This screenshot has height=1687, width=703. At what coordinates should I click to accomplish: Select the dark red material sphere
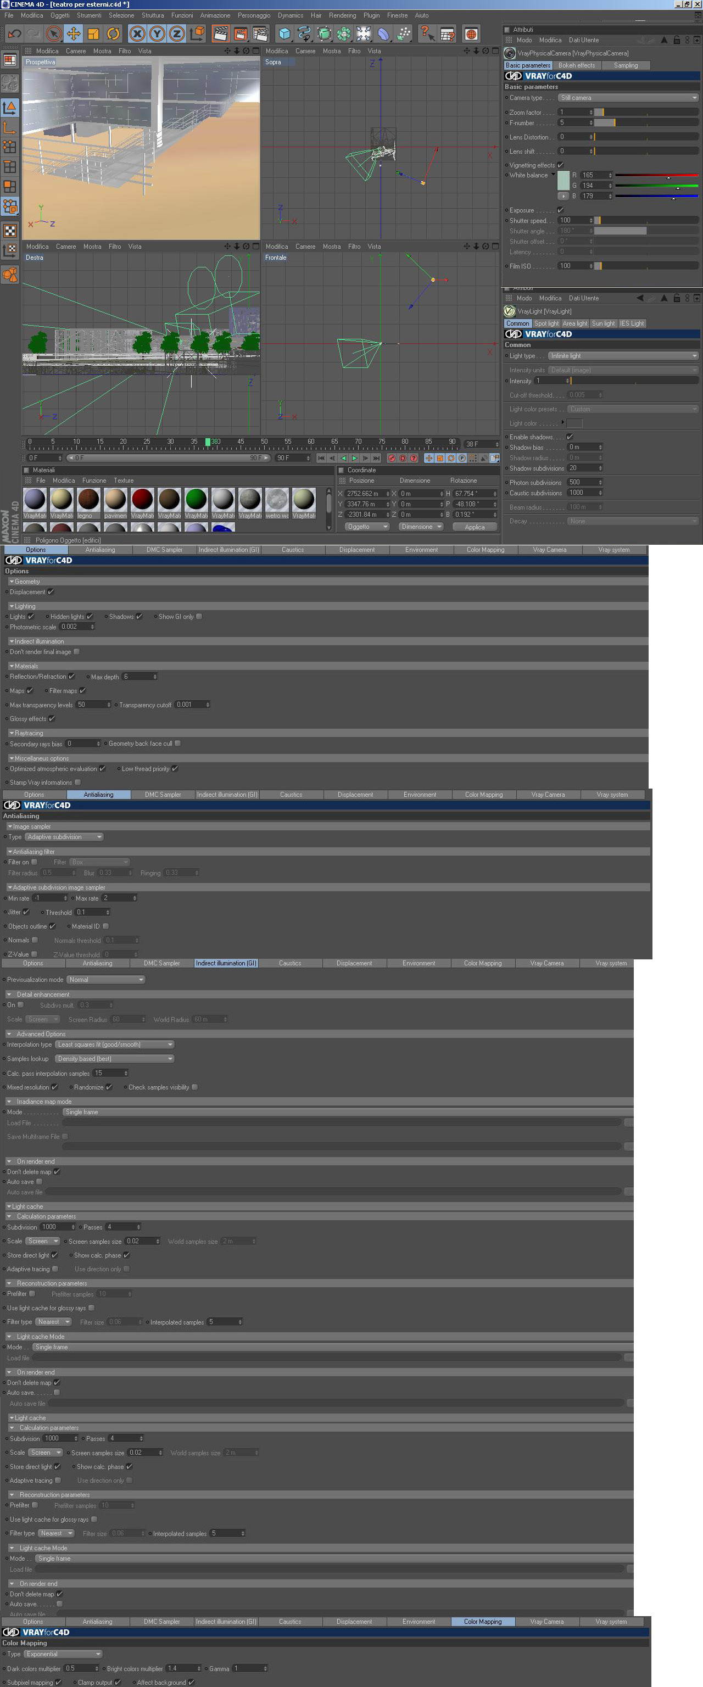pyautogui.click(x=142, y=499)
